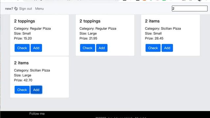210x118 pixels.
Task: Click 'Category: Regular Pizza' on the 21.95 card
Action: coord(98,29)
